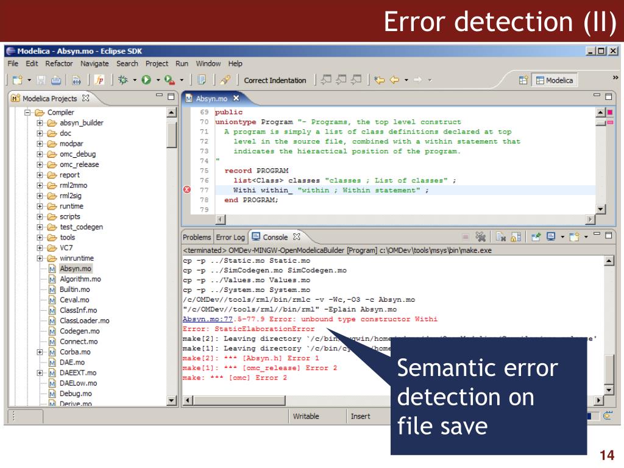Open the Help menu
624x468 pixels.
coord(235,63)
